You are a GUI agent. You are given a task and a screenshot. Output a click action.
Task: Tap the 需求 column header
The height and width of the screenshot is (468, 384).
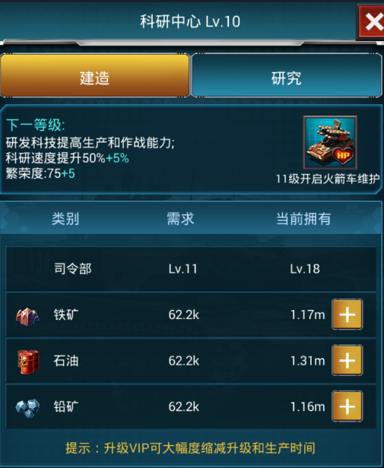(x=180, y=219)
